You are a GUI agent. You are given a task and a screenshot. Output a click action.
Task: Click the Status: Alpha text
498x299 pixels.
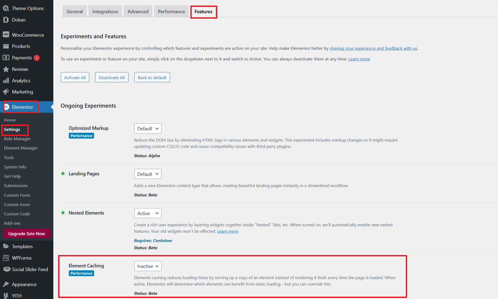pos(147,156)
